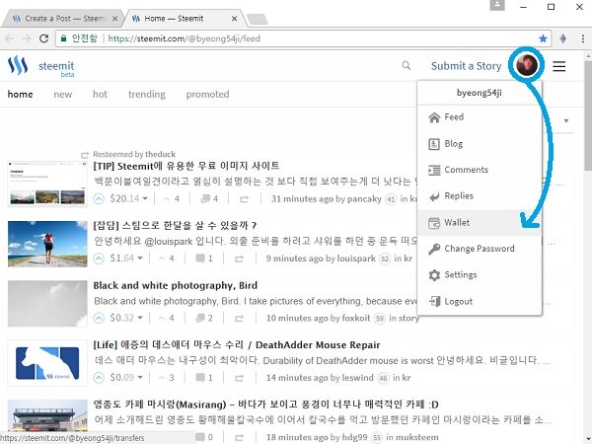Open the [TIP] Steemit post title
592x444 pixels.
coord(186,166)
